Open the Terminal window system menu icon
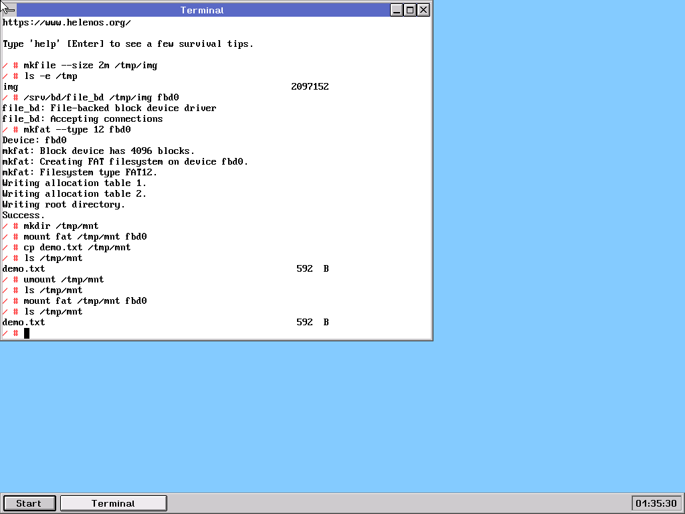The image size is (685, 514). [9, 10]
